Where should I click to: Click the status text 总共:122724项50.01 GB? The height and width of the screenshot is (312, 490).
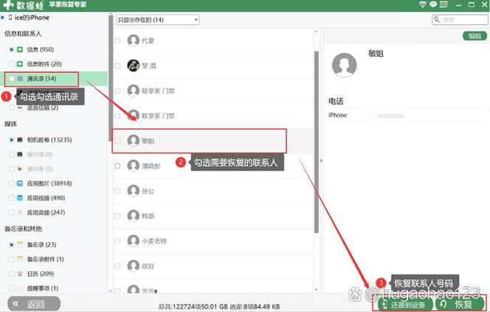pos(193,306)
